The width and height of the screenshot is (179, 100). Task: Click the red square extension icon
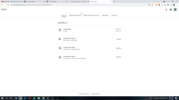pyautogui.click(x=159, y=5)
